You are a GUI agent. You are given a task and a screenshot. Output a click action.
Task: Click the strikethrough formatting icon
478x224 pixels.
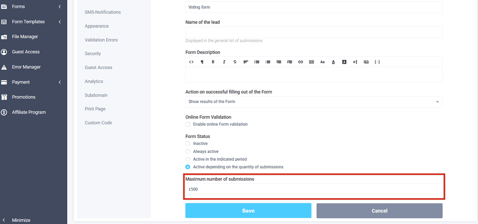click(235, 62)
